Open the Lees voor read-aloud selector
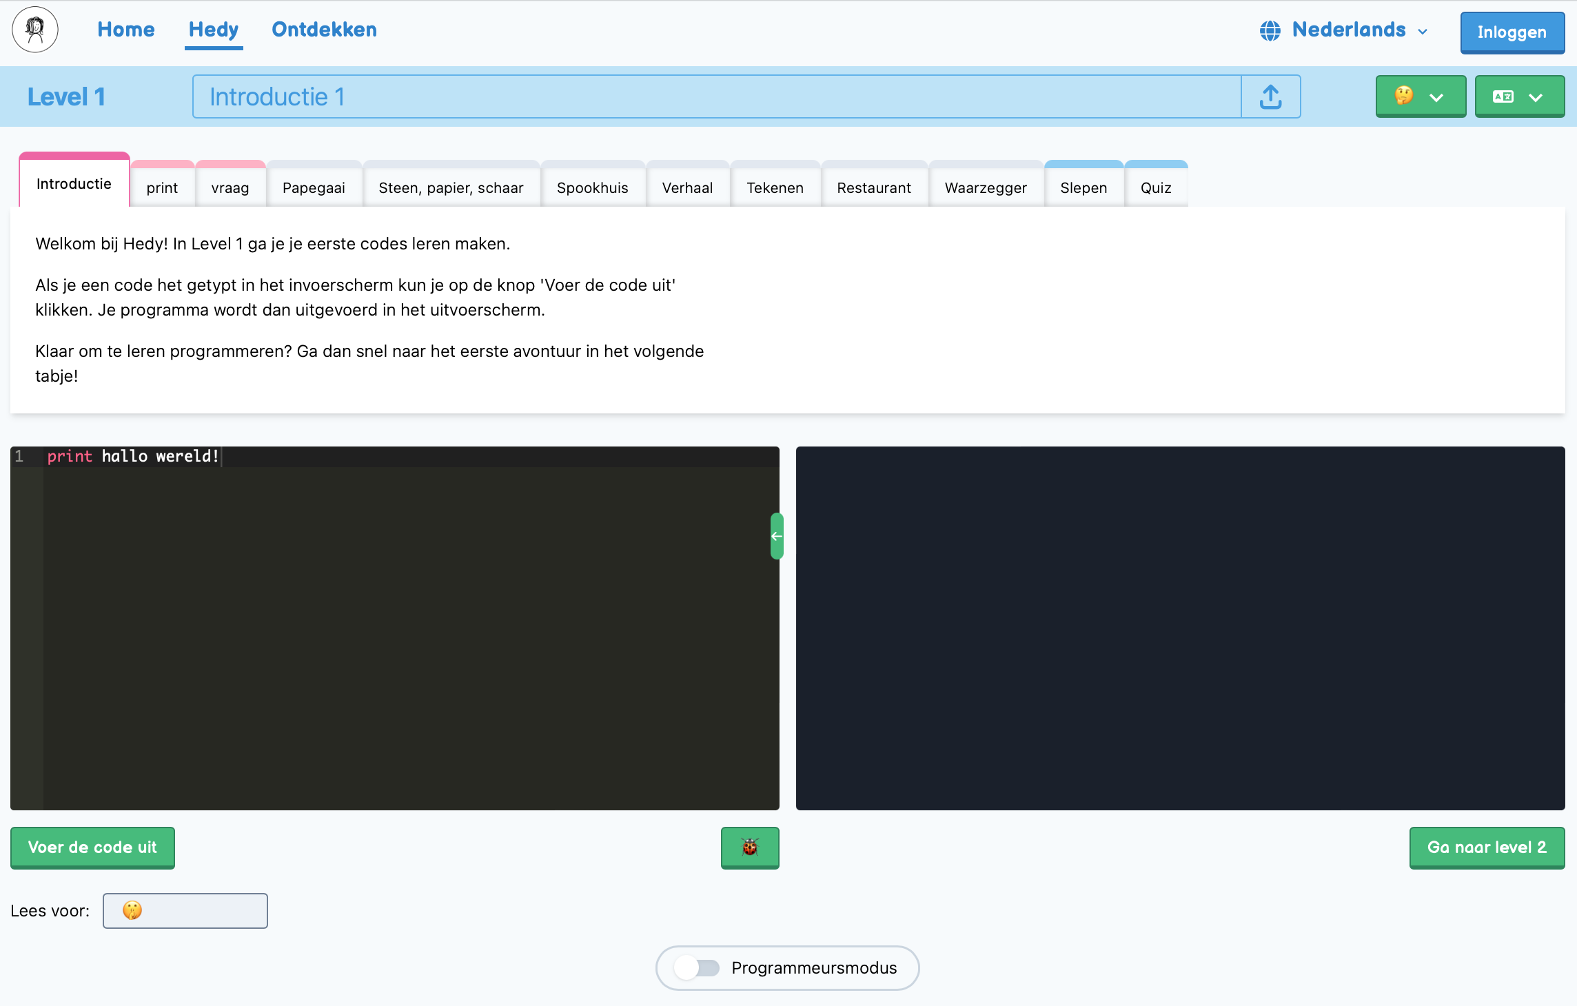The image size is (1577, 1006). pyautogui.click(x=185, y=911)
